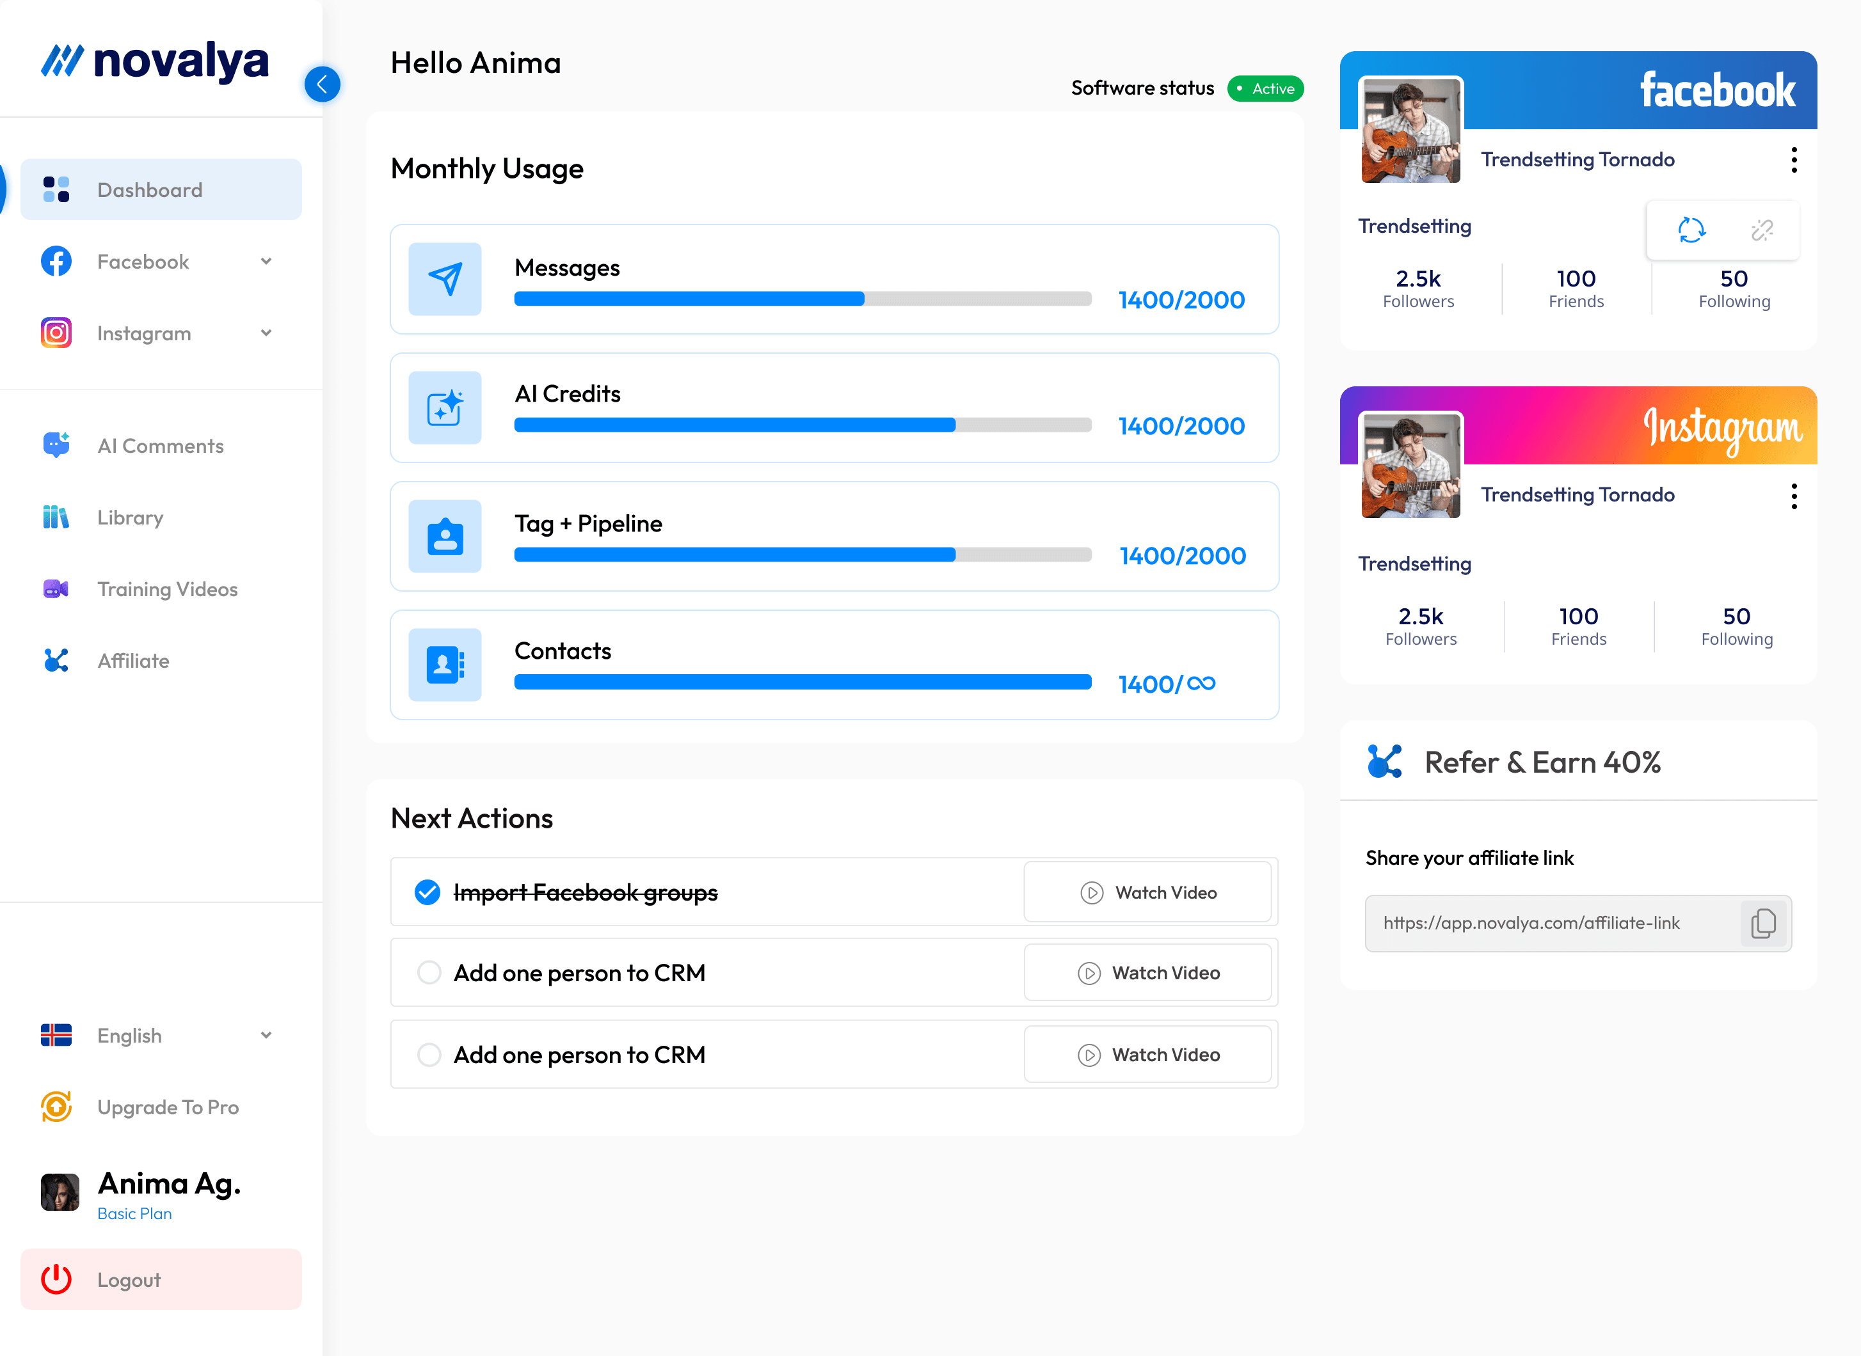Click the language flag icon
The width and height of the screenshot is (1861, 1356).
coord(56,1035)
